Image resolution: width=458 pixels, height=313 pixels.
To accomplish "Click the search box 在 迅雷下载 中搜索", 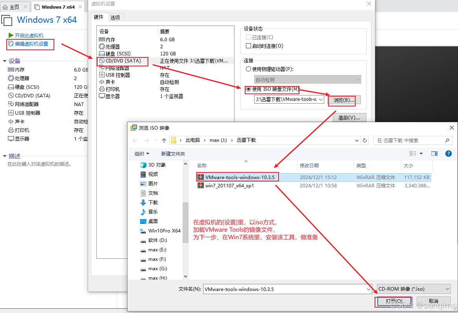I will tap(413, 141).
